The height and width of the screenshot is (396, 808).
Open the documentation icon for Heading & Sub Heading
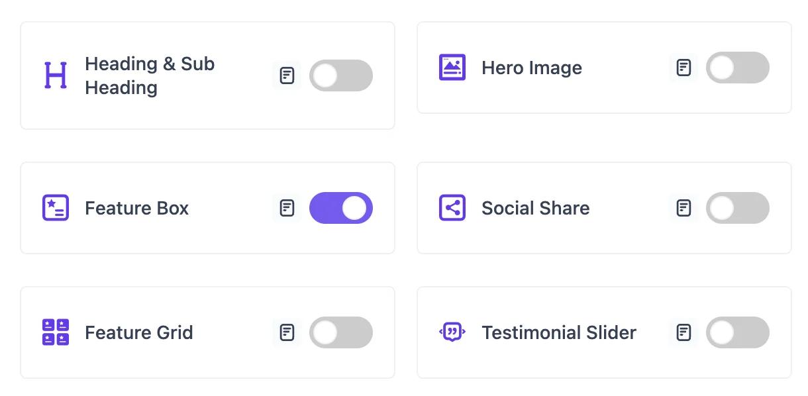[287, 75]
